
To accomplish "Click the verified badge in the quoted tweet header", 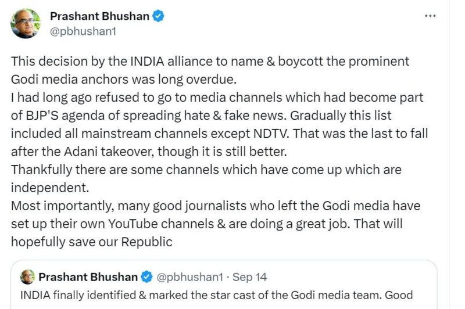I will click(146, 277).
